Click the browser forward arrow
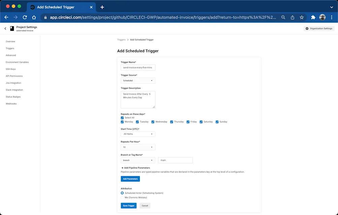Screen dimensions: 338x215 point(16,17)
